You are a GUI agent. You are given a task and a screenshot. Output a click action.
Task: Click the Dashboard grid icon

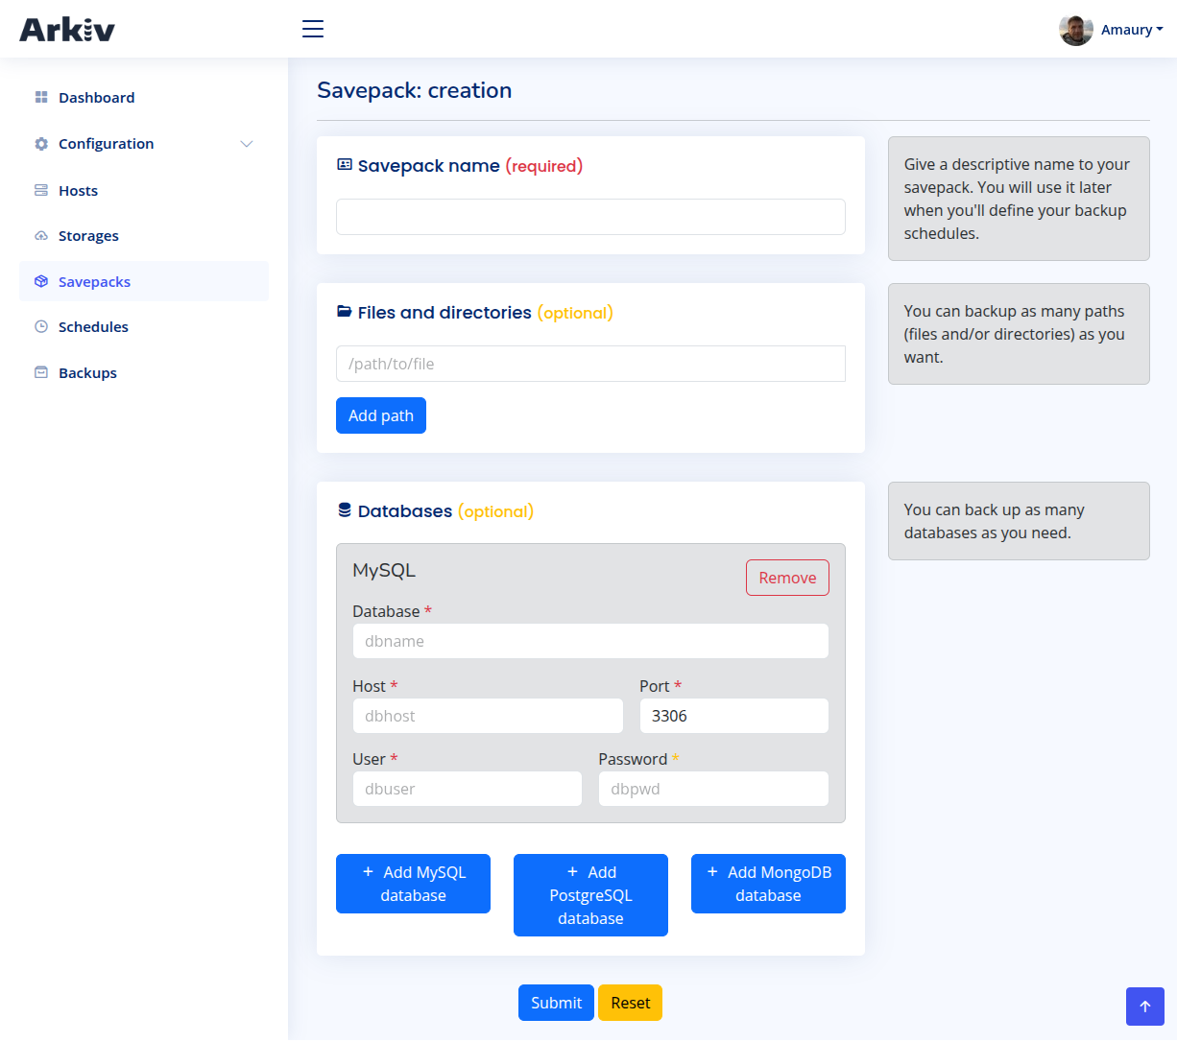[41, 98]
